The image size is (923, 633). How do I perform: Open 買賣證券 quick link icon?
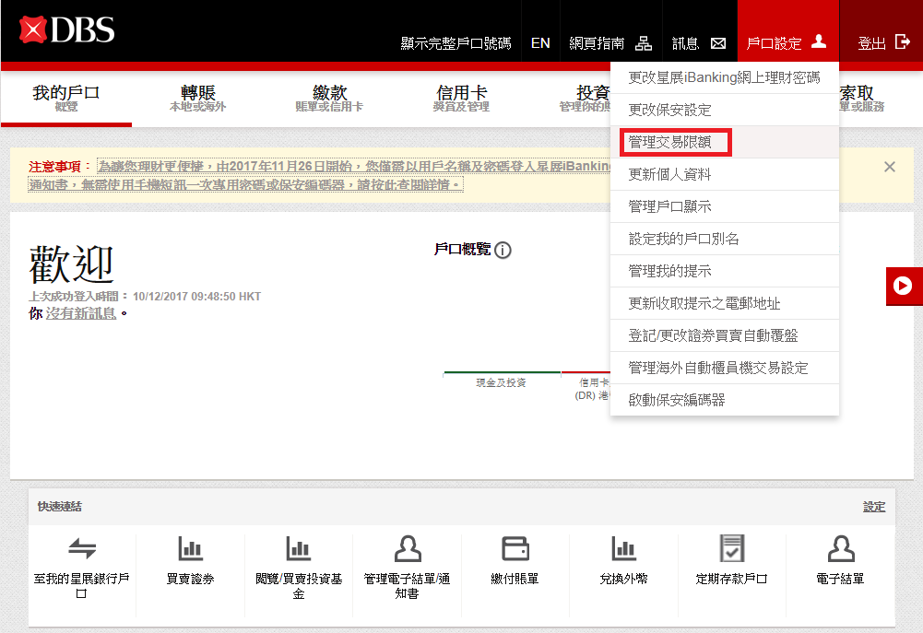point(190,549)
